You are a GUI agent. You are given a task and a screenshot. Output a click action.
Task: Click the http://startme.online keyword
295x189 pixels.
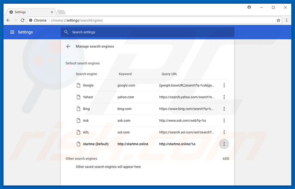pos(133,144)
